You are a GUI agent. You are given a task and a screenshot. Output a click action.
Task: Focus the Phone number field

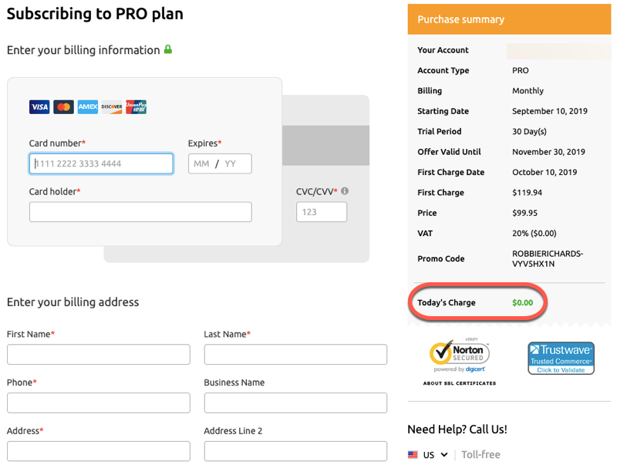(99, 403)
